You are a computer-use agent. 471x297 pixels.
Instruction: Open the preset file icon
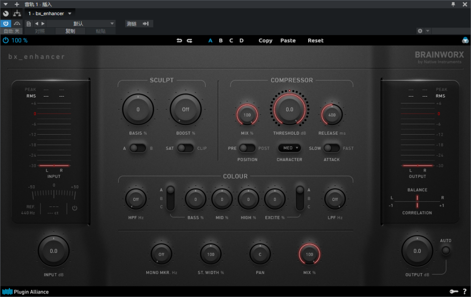pos(29,24)
